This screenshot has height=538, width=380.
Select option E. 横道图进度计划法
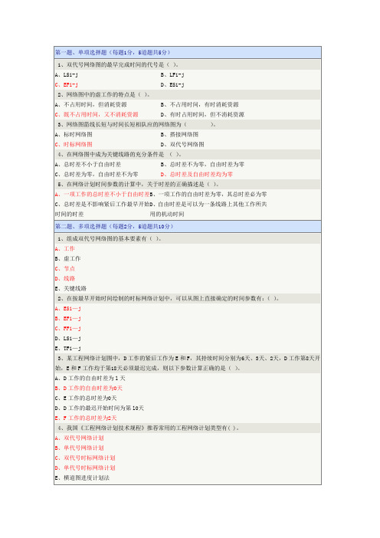click(x=82, y=477)
